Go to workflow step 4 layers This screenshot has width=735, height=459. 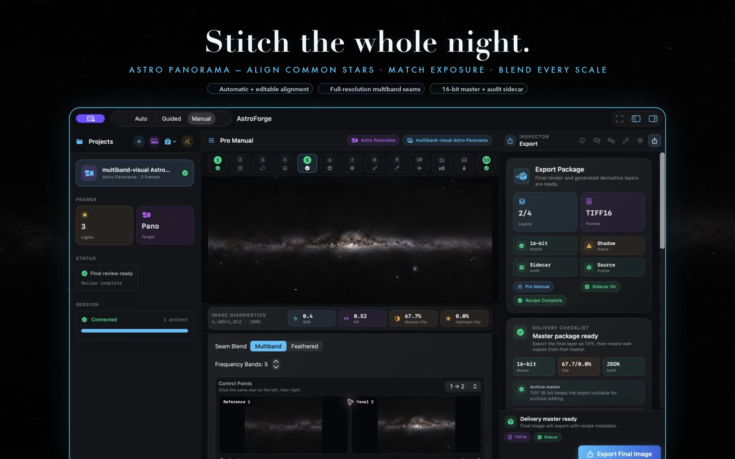285,163
